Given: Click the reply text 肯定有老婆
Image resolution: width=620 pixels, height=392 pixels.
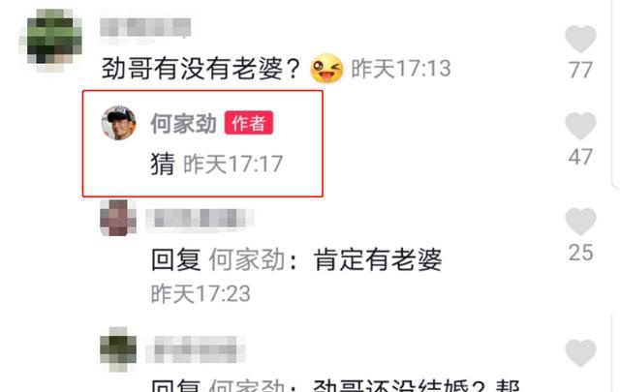Looking at the screenshot, I should tap(378, 259).
